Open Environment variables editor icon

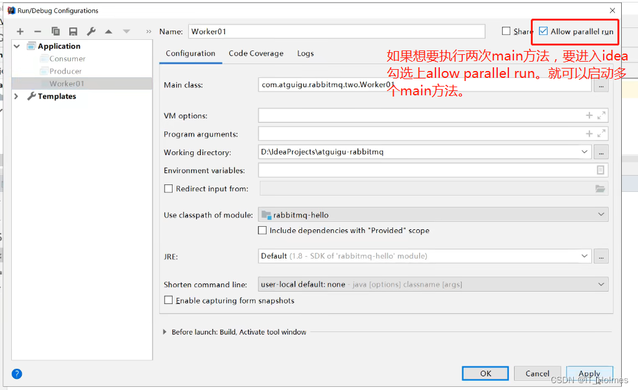600,170
